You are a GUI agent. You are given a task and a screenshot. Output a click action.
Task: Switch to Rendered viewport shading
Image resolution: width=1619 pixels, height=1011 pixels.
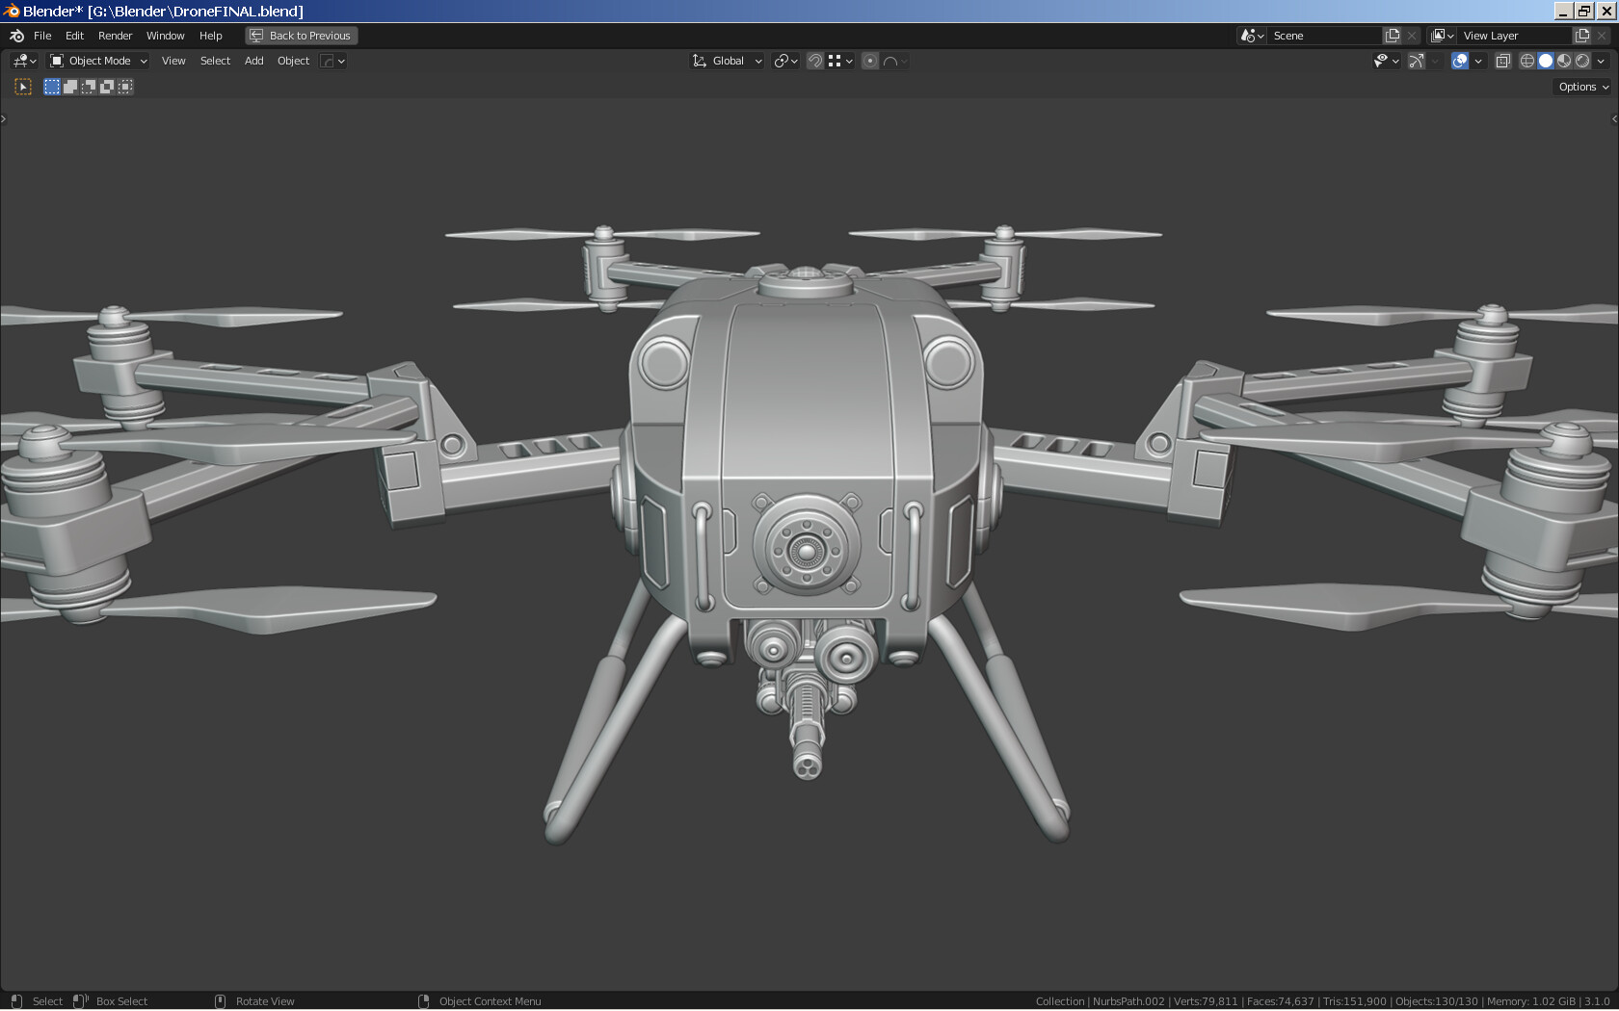(1582, 61)
